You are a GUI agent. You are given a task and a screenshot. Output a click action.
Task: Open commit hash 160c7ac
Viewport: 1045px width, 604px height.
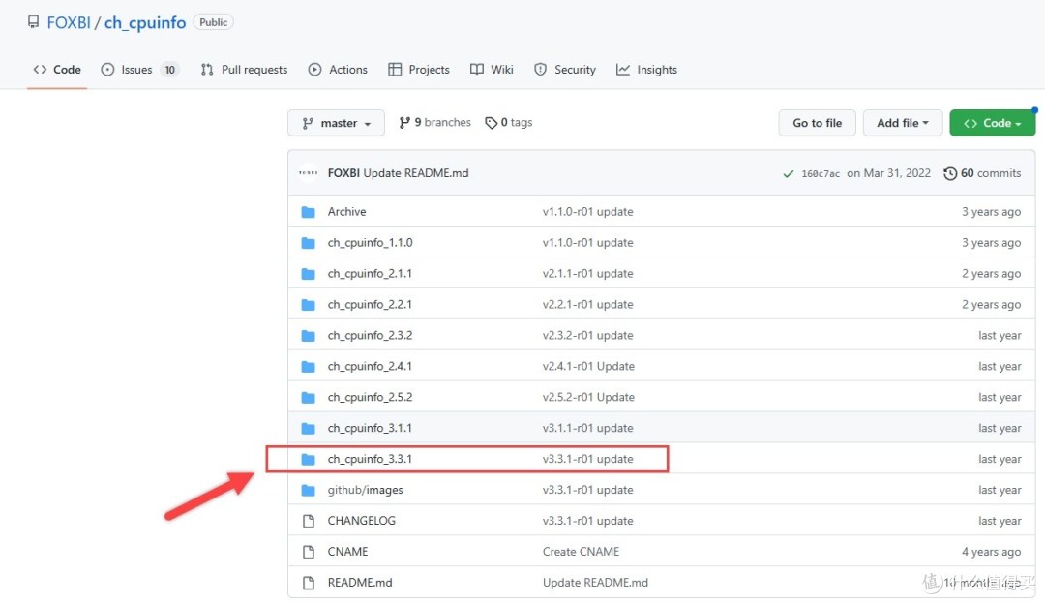(x=821, y=173)
